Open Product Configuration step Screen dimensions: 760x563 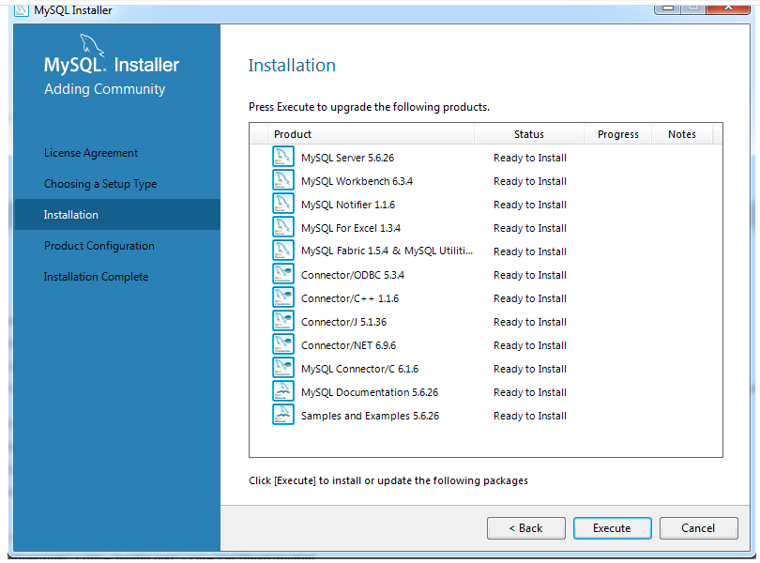[x=99, y=246]
